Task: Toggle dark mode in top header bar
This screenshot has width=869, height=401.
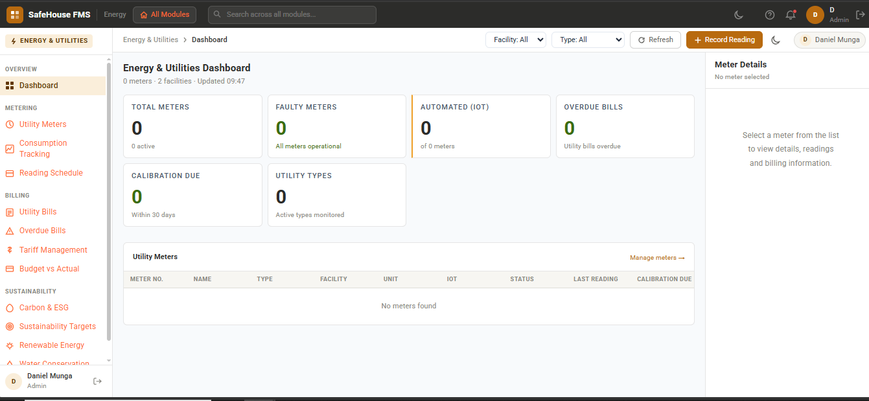Action: coord(739,14)
